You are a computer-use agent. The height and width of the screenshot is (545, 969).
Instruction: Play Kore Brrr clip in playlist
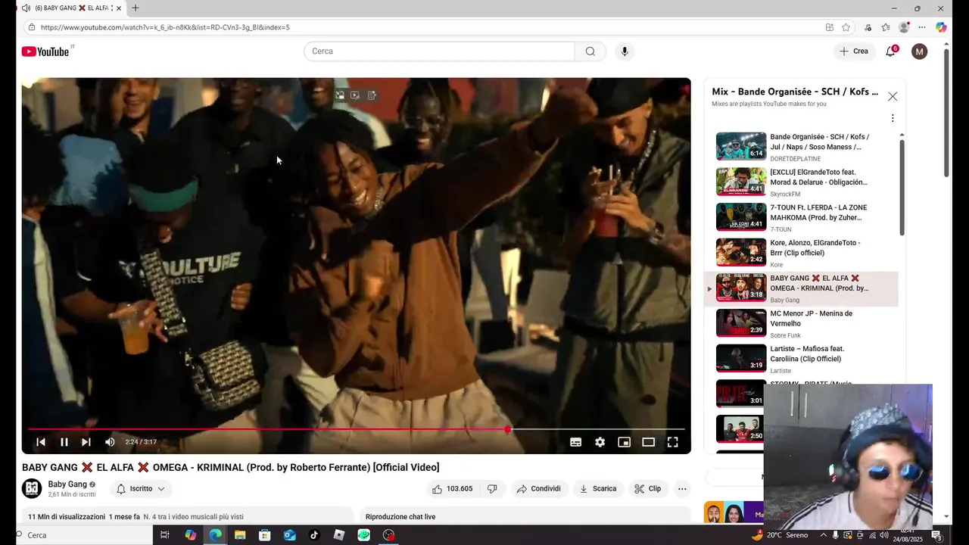click(802, 254)
